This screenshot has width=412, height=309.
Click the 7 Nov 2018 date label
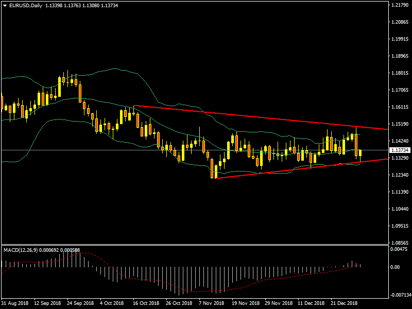pyautogui.click(x=212, y=303)
